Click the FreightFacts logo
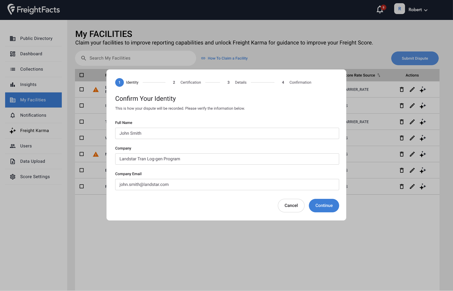The image size is (453, 291). (x=34, y=10)
